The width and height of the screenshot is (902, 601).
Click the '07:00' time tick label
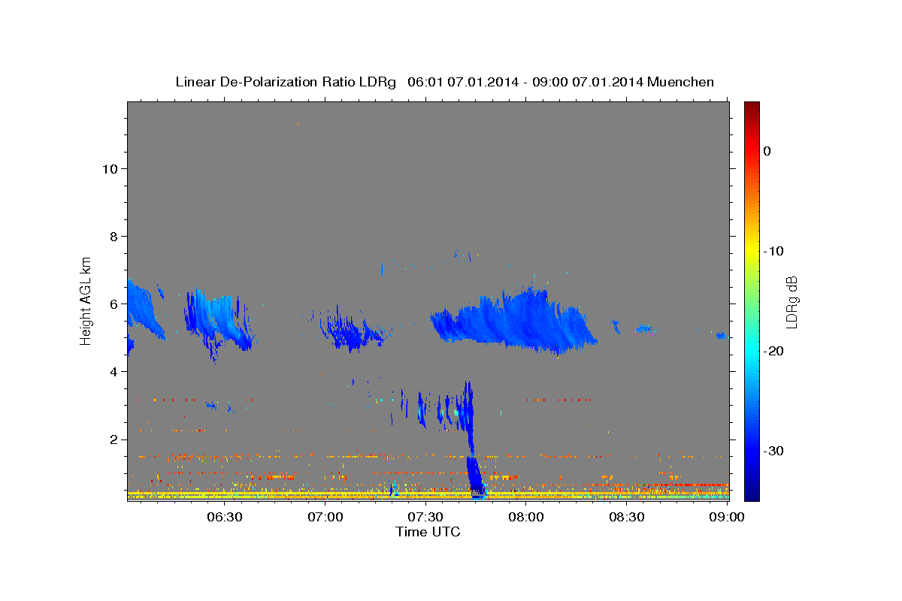coord(325,518)
